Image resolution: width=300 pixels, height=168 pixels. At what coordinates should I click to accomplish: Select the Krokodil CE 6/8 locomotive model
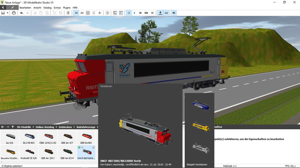(x=29, y=152)
